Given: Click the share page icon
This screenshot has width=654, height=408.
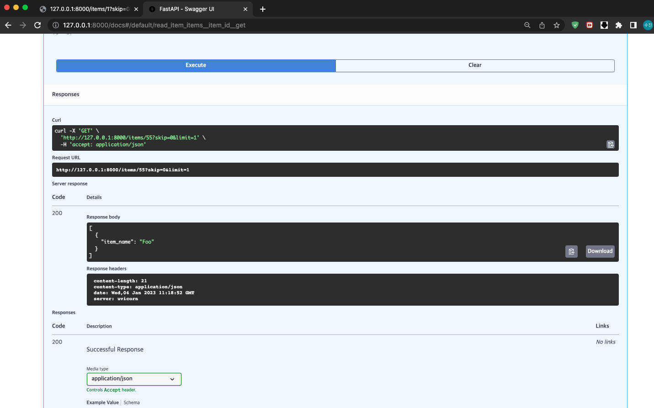Looking at the screenshot, I should coord(542,25).
